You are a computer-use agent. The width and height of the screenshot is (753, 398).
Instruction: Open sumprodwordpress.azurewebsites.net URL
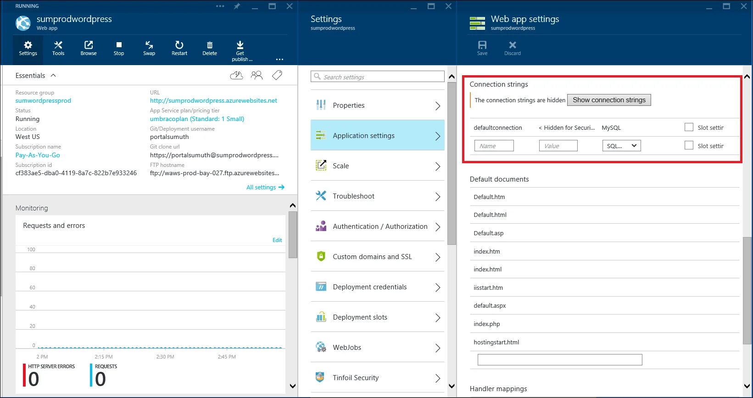(213, 100)
